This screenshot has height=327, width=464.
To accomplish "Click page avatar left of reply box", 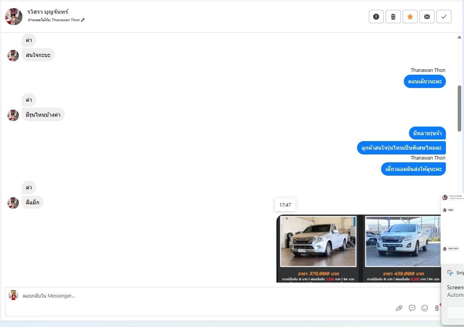I will tap(13, 295).
